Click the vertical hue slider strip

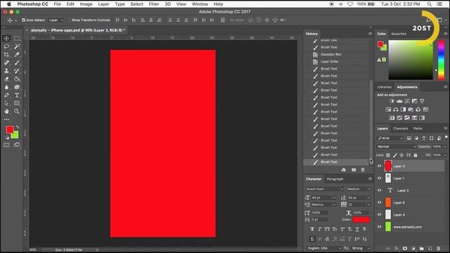(x=441, y=60)
